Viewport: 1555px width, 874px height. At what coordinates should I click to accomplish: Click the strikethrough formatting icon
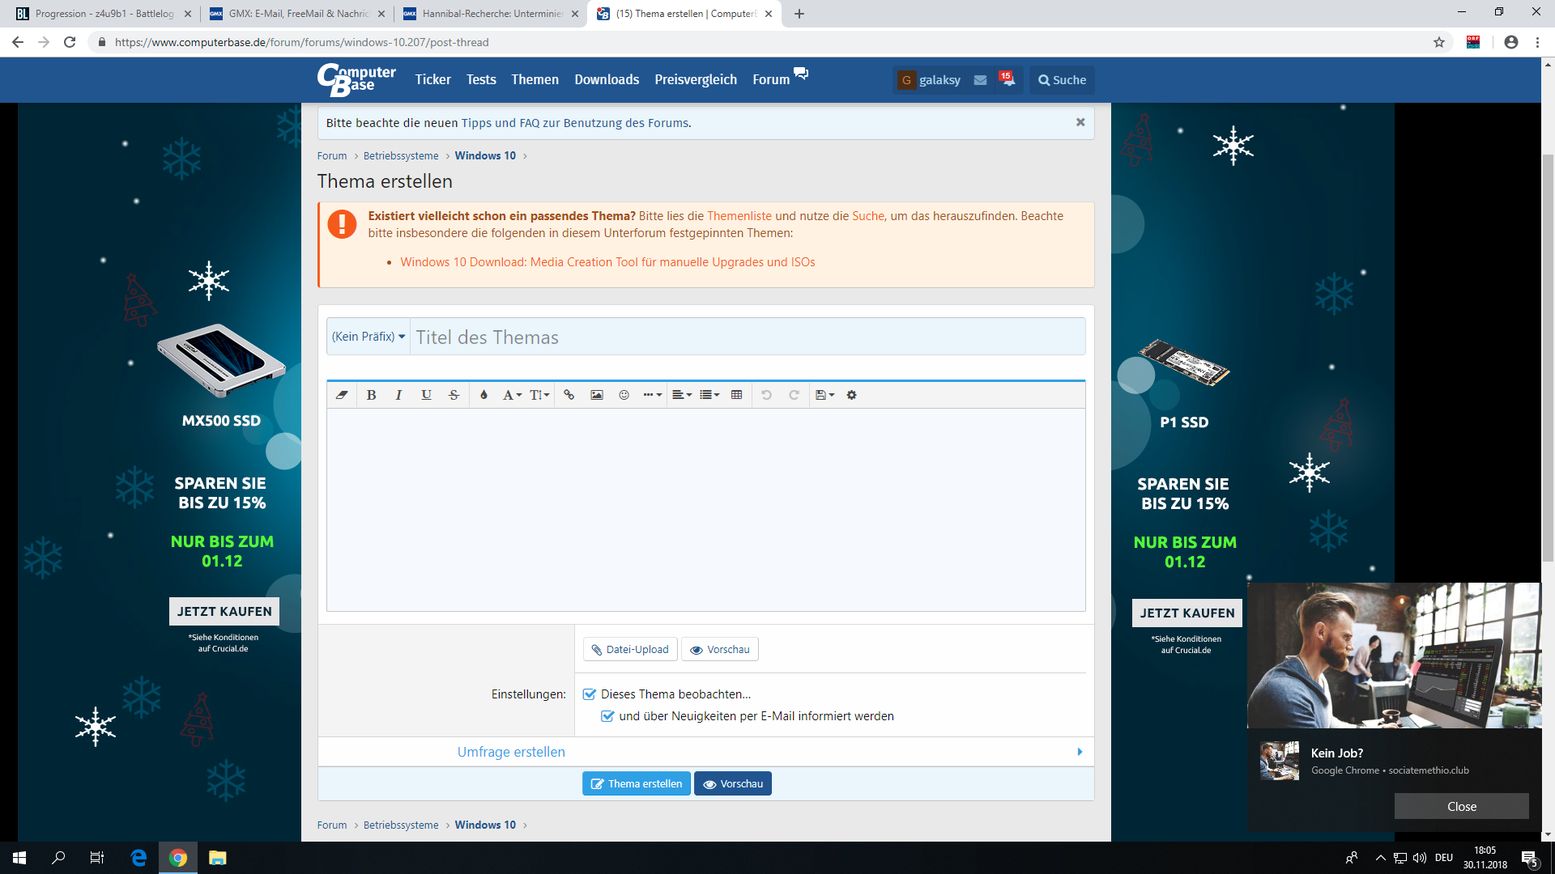(x=454, y=395)
